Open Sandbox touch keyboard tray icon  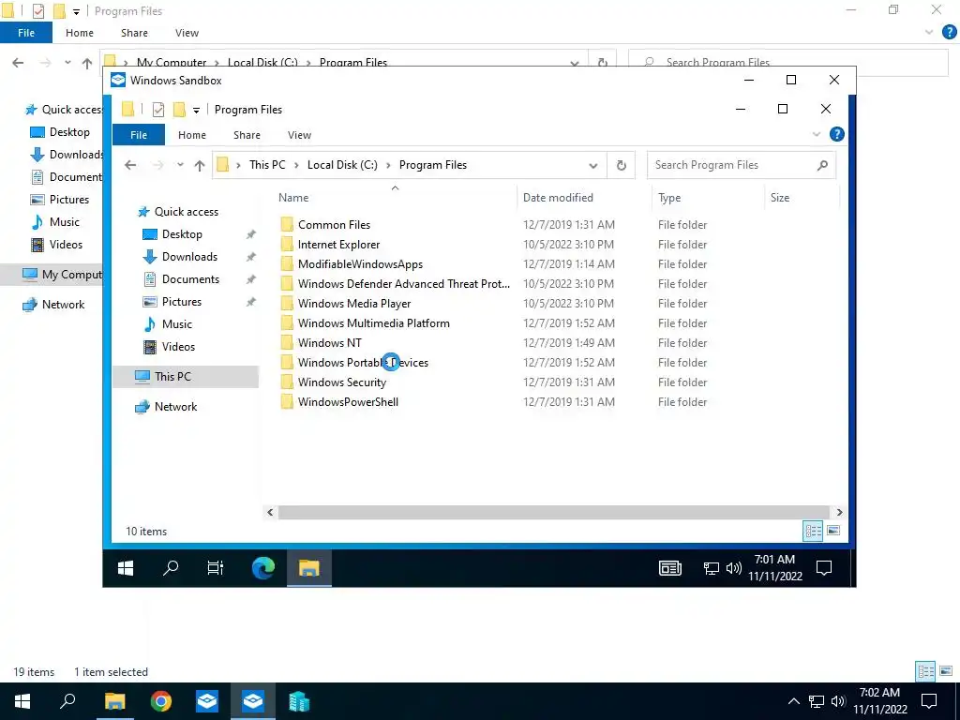point(669,568)
